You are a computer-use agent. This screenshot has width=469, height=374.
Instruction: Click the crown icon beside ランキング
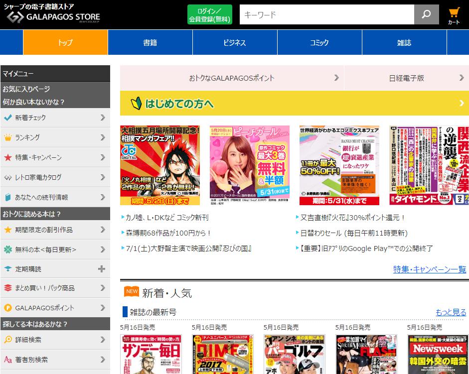pyautogui.click(x=8, y=137)
